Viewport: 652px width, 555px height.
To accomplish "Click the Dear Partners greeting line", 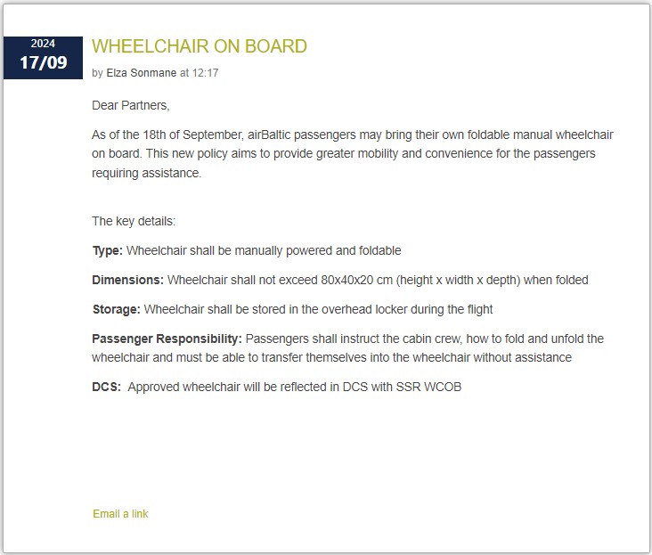I will 130,105.
